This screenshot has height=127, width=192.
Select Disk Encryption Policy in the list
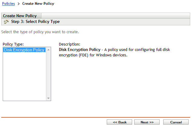coord(24,50)
